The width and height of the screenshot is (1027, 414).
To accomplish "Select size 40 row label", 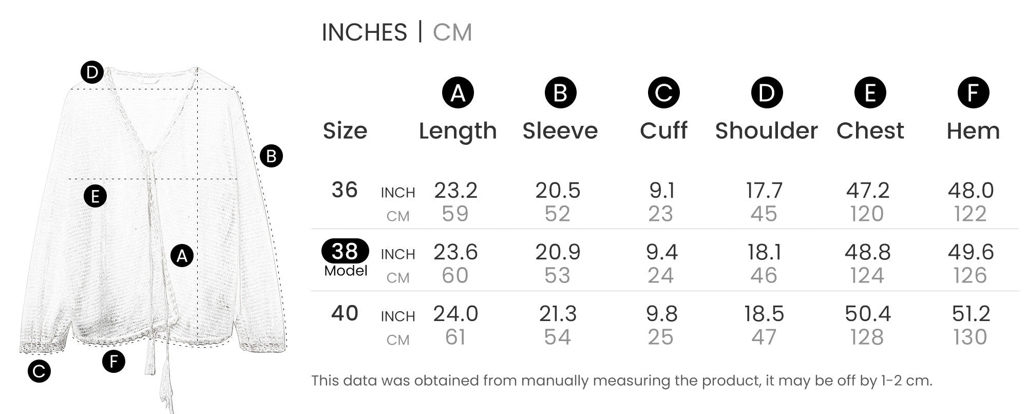I will pos(345,313).
